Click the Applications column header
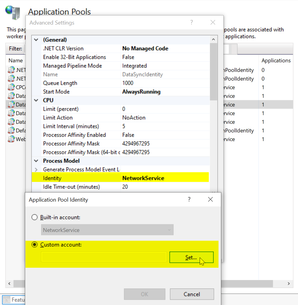This screenshot has width=298, height=305. pyautogui.click(x=276, y=61)
